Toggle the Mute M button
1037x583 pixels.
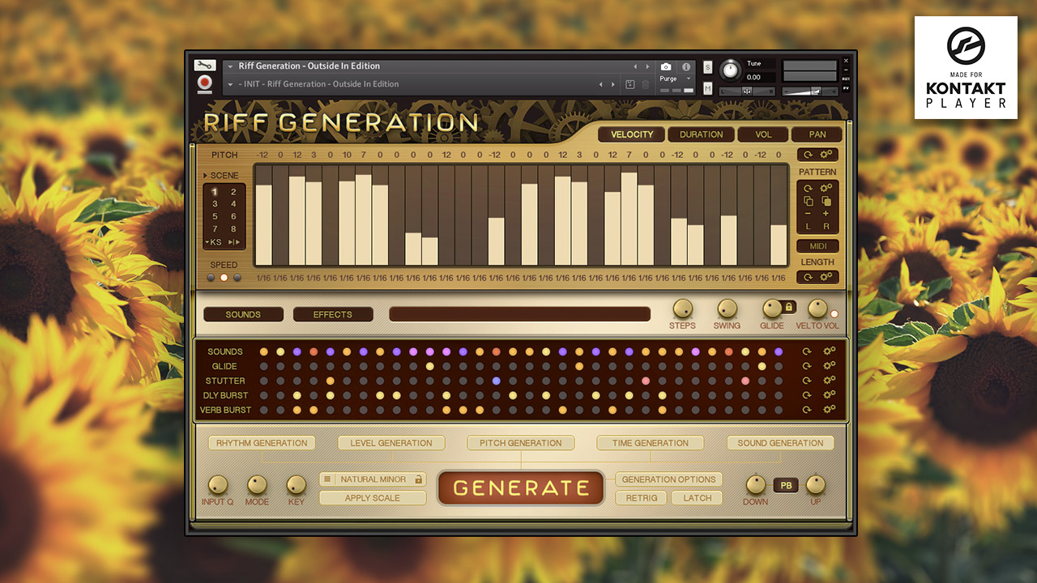point(707,88)
